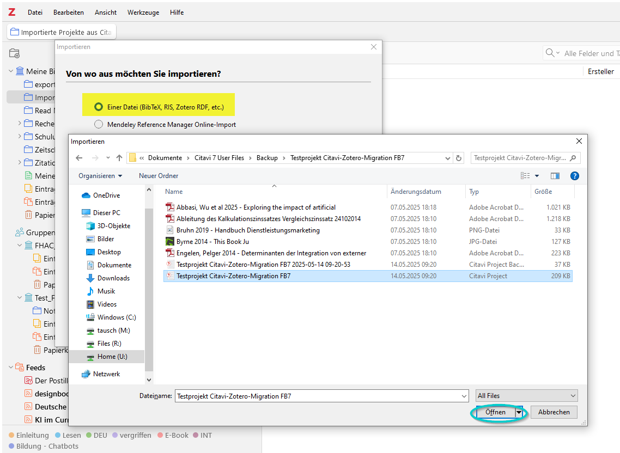Open Der Postillon feed in Zotero

click(46, 380)
